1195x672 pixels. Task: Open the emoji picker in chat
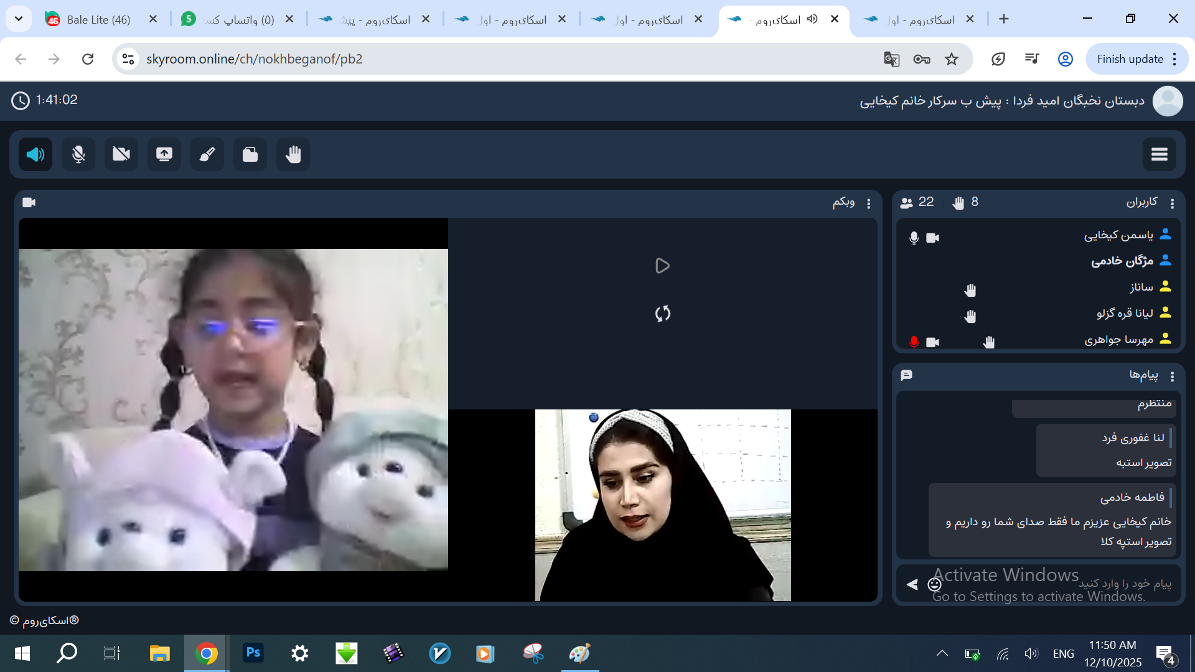(x=934, y=584)
